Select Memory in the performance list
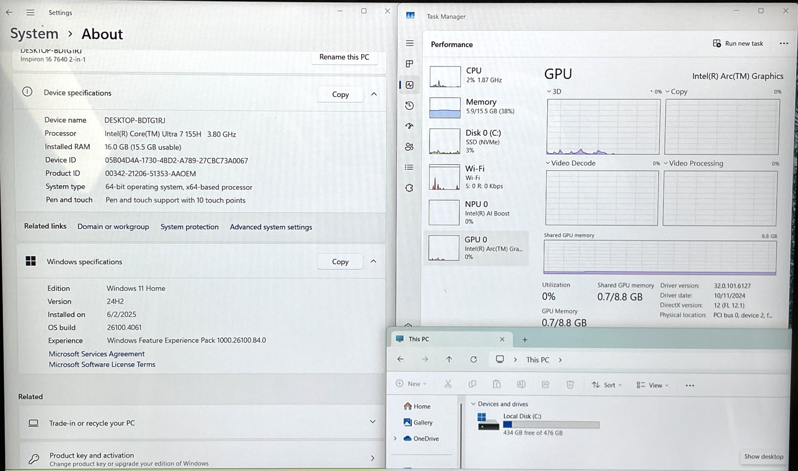The image size is (798, 471). 476,108
